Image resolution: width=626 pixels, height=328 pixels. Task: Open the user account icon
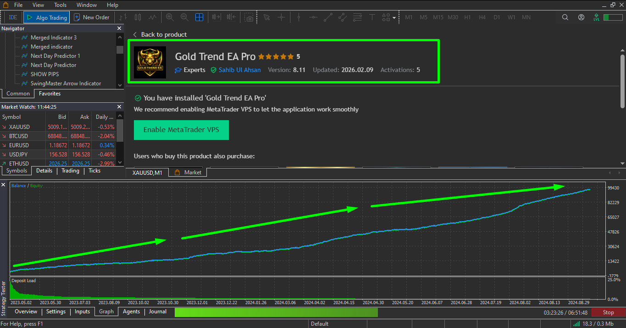coord(582,17)
